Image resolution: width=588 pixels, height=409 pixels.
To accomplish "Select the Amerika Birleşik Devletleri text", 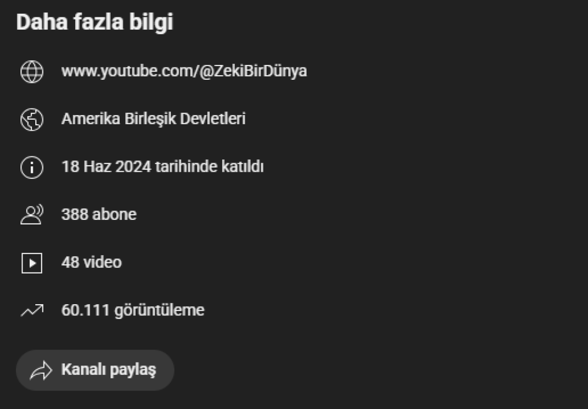I will click(x=154, y=119).
